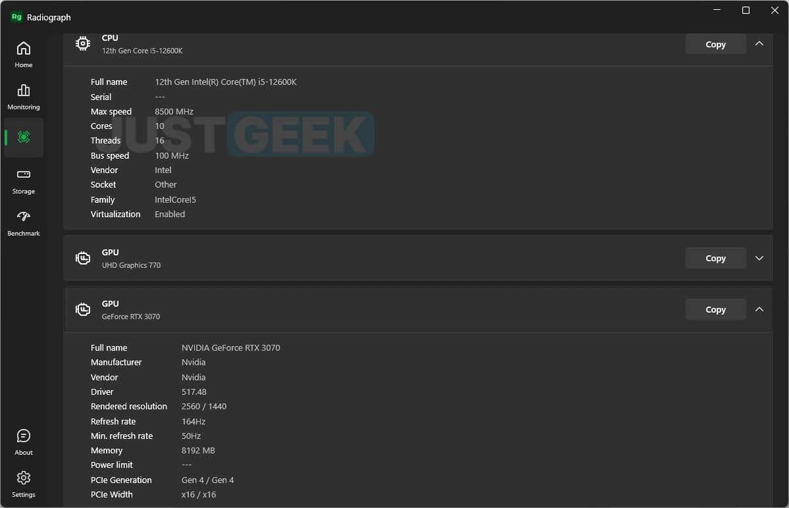Click the Family value IntelCoreI5

[x=175, y=199]
